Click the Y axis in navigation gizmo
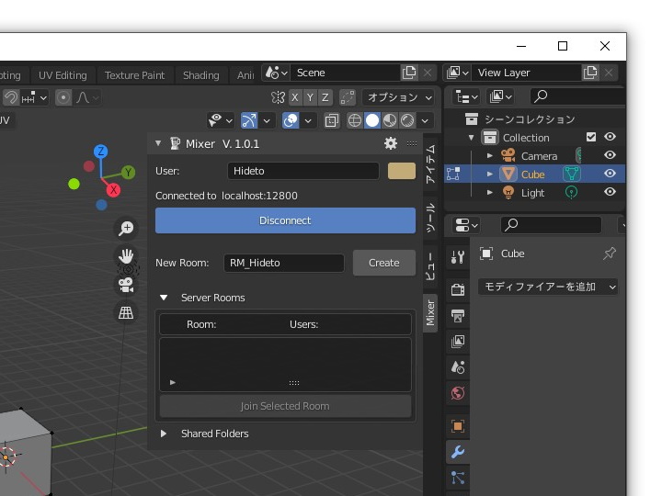 [129, 172]
